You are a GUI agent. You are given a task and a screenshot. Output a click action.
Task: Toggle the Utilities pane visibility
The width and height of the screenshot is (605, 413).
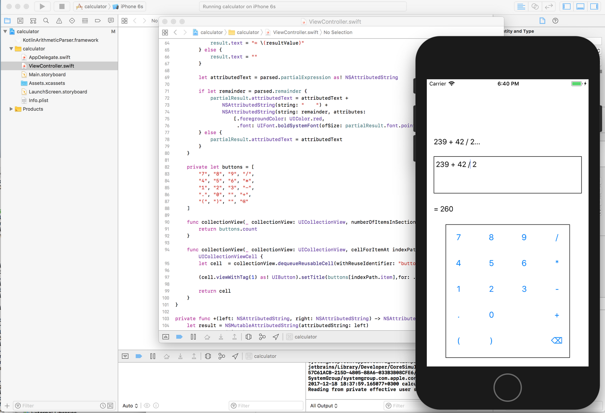tap(594, 7)
